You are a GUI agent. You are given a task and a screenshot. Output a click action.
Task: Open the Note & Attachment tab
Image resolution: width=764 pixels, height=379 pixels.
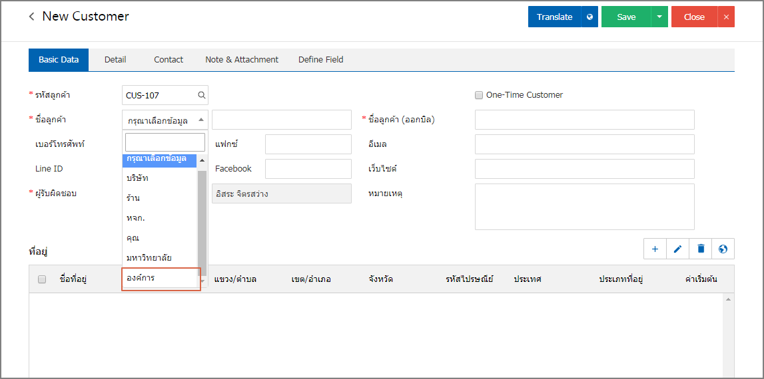[242, 60]
